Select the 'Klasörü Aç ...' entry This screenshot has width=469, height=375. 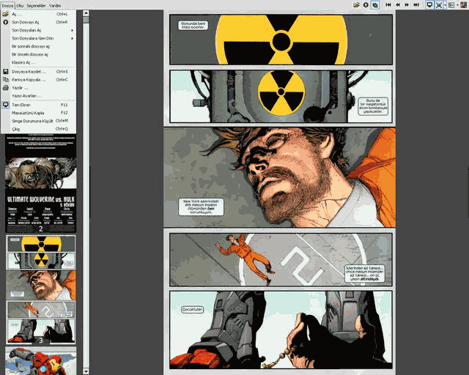point(39,62)
